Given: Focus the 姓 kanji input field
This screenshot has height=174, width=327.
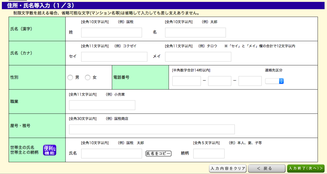Looking at the screenshot, I should [x=111, y=33].
